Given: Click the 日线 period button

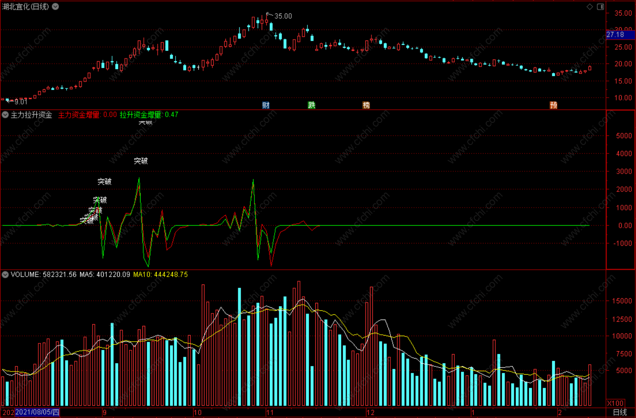Looking at the screenshot, I should coord(620,412).
